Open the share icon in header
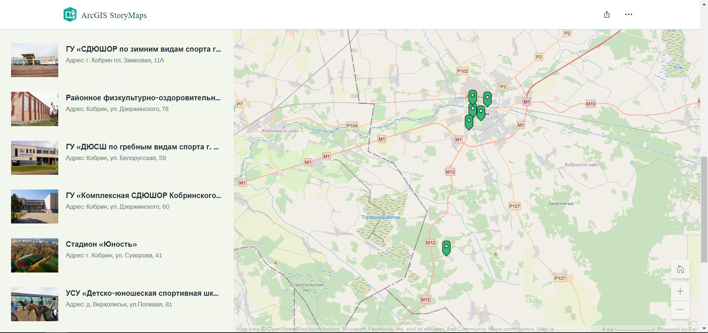 [607, 15]
